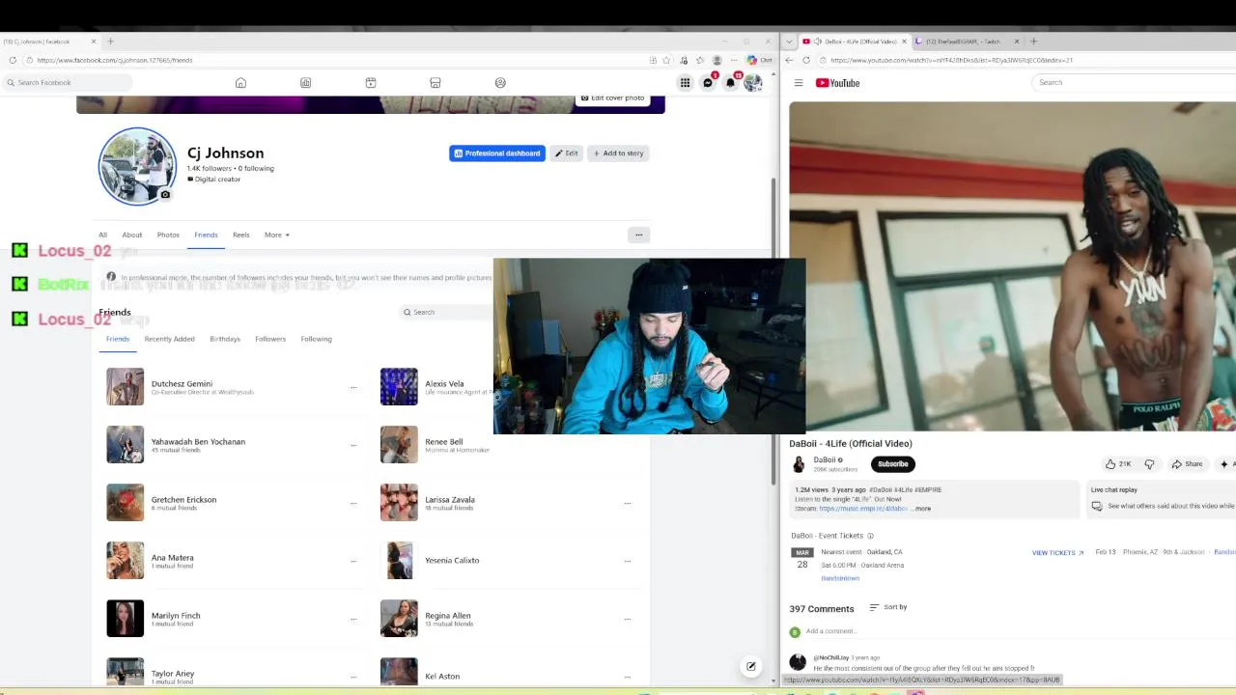
Task: Like the DaBoii 4Life video
Action: pos(1118,464)
